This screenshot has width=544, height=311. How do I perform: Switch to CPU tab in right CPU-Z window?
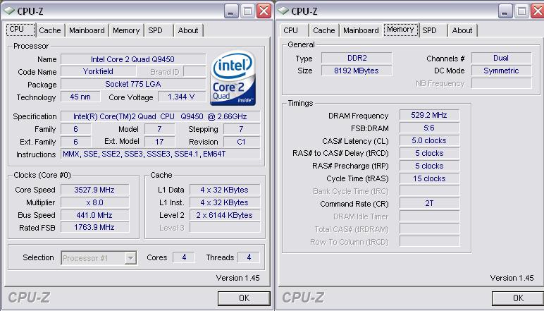click(x=291, y=30)
